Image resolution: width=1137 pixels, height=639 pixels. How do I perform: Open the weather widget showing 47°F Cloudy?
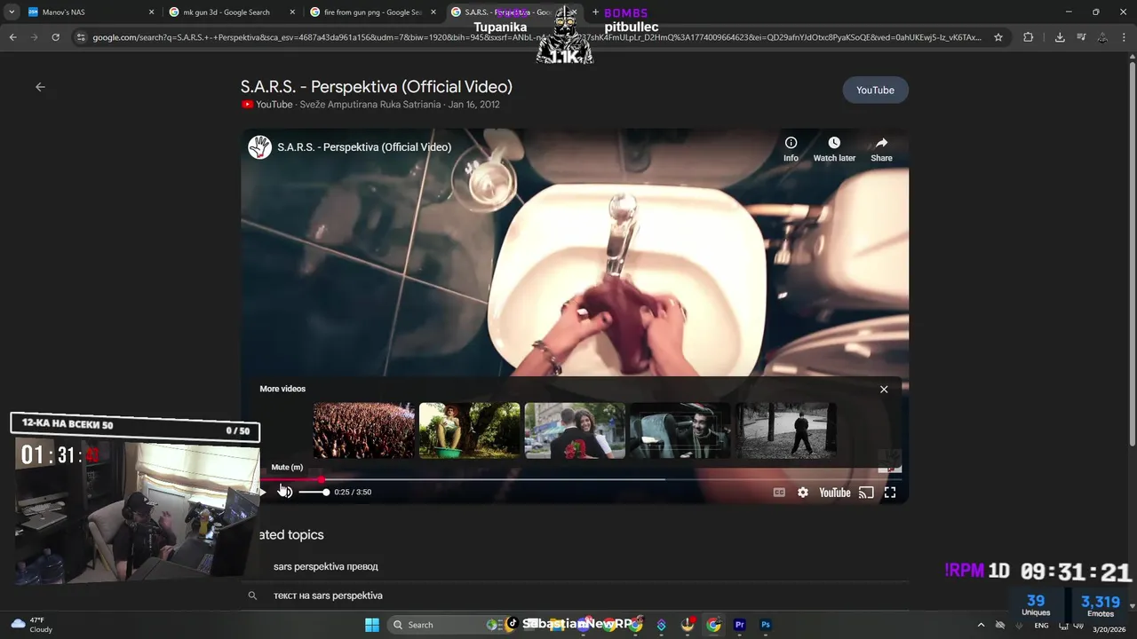click(x=31, y=625)
